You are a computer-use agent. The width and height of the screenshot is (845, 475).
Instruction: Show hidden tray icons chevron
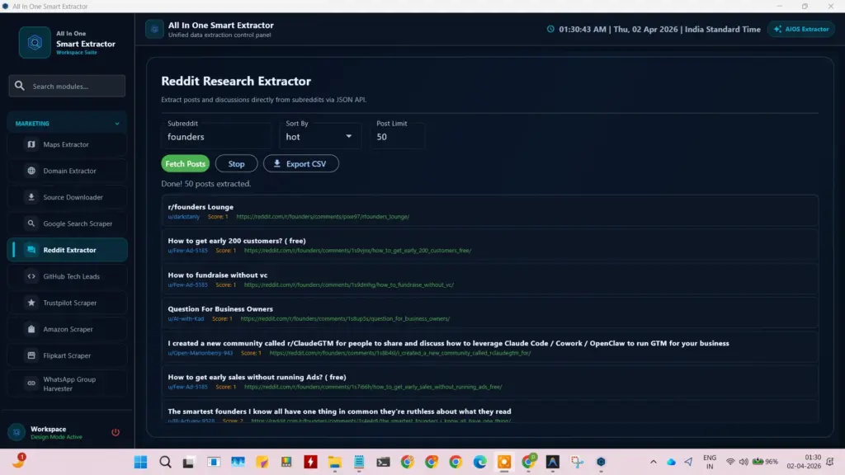pos(654,462)
